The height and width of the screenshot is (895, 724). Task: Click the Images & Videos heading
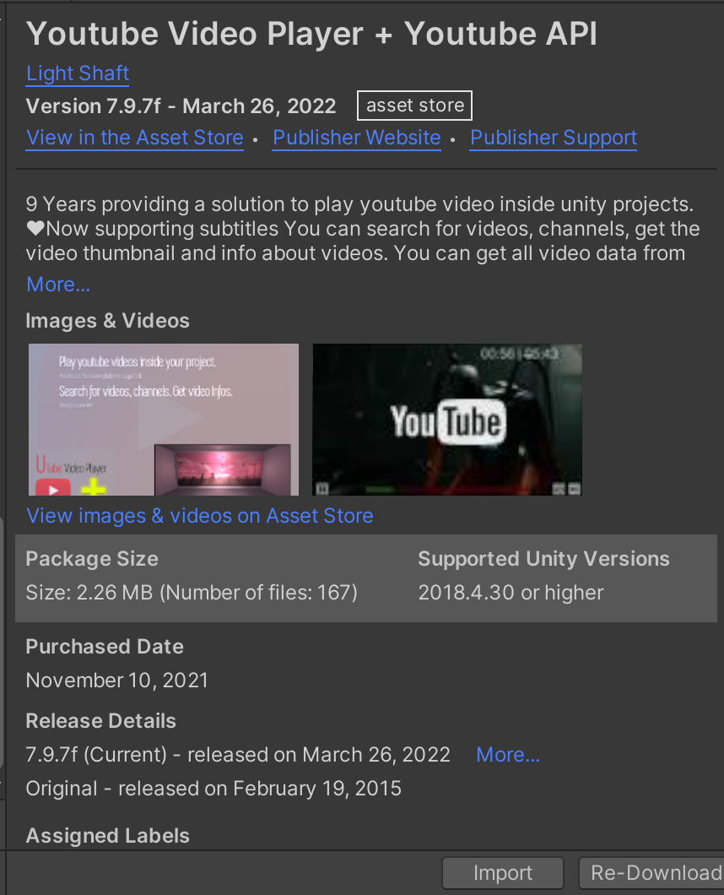(x=108, y=321)
